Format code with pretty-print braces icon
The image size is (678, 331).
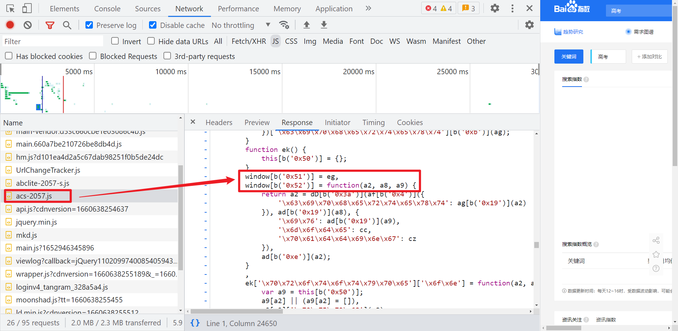(x=195, y=323)
